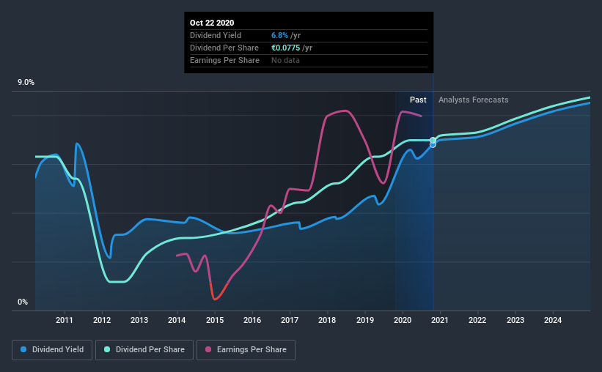Click the 'Past' region label
Screen dimensions: 602x372
(418, 100)
